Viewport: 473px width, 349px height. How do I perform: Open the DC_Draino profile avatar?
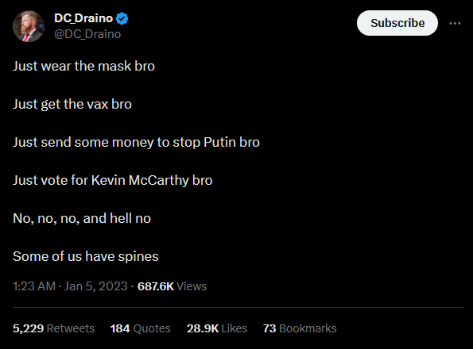coord(29,26)
